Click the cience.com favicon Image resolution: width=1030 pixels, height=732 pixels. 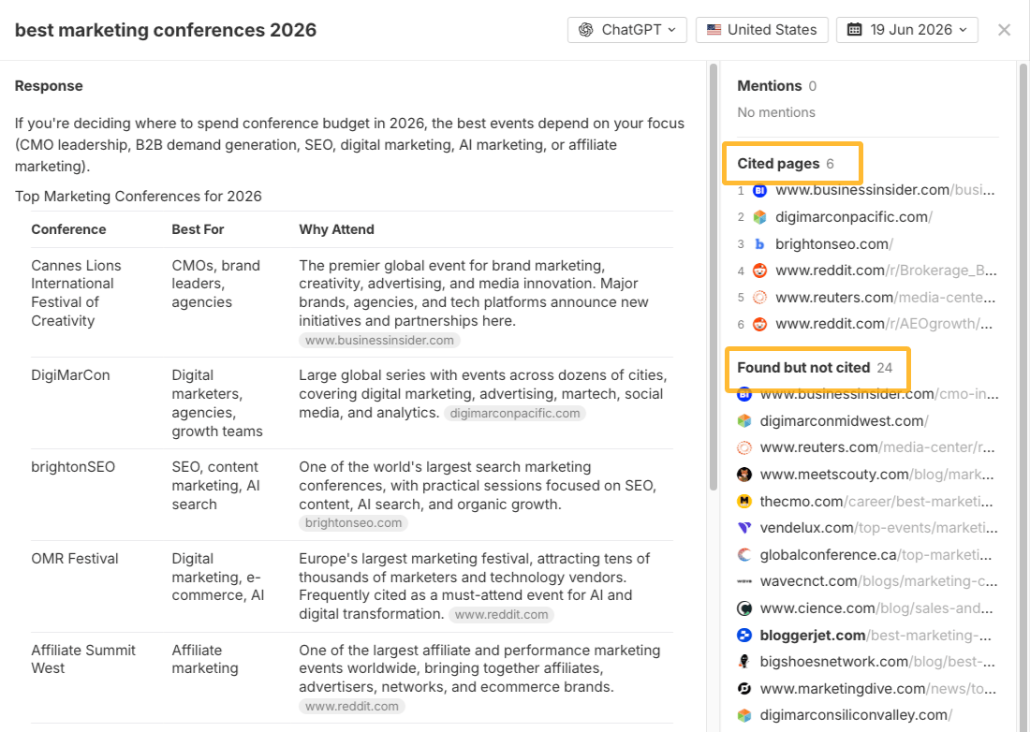click(x=744, y=608)
